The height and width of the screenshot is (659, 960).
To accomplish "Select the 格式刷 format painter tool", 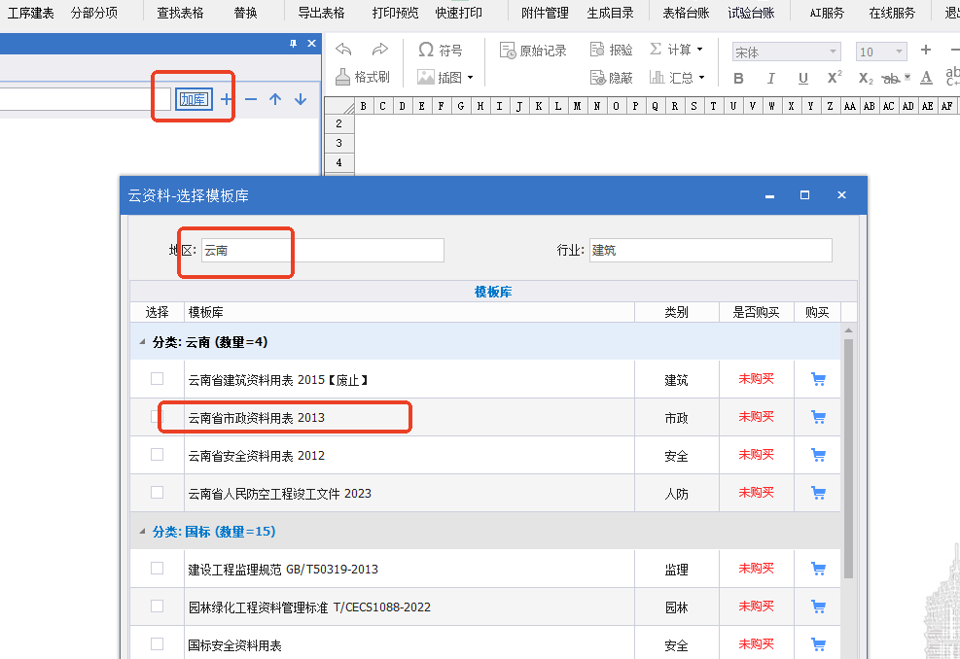I will pyautogui.click(x=363, y=77).
